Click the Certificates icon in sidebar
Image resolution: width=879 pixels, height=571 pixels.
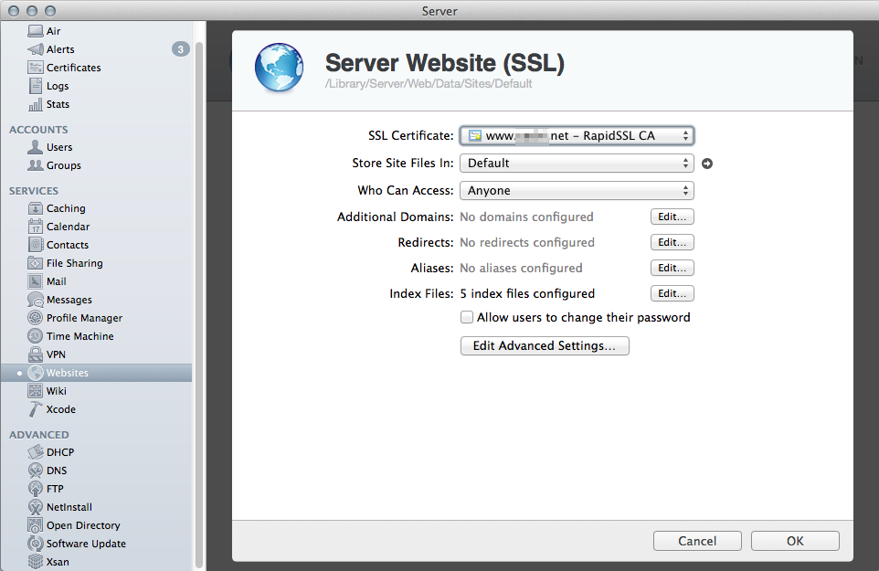tap(36, 68)
